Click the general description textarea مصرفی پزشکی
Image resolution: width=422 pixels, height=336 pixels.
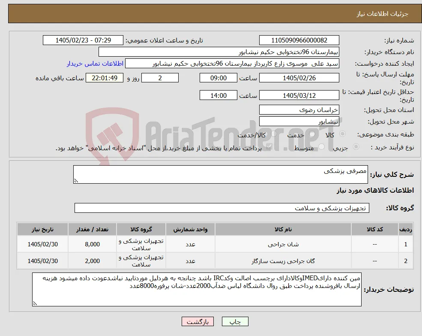[220, 175]
